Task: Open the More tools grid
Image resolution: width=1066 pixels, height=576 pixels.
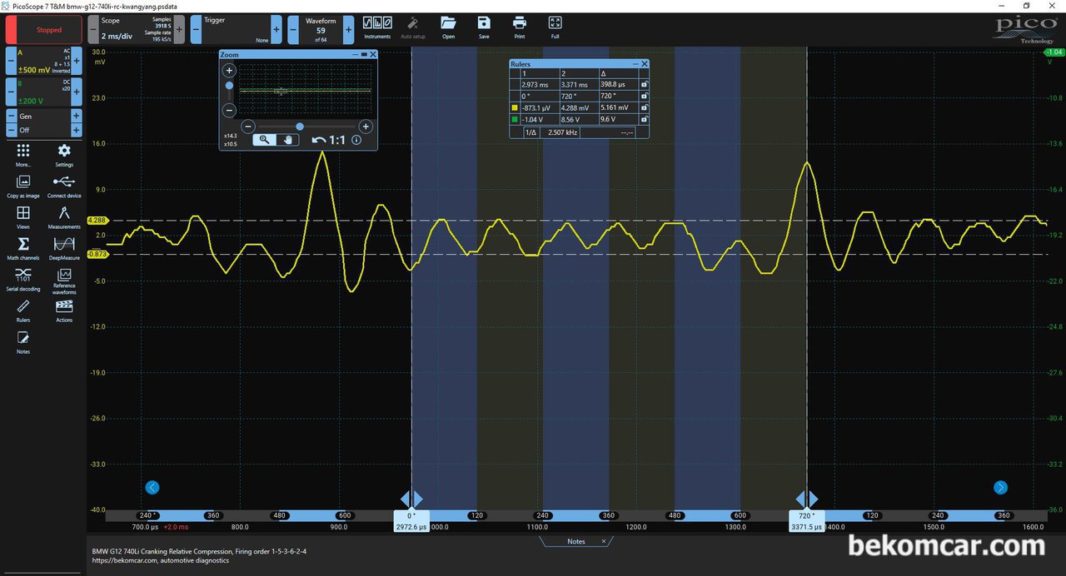Action: (x=23, y=154)
